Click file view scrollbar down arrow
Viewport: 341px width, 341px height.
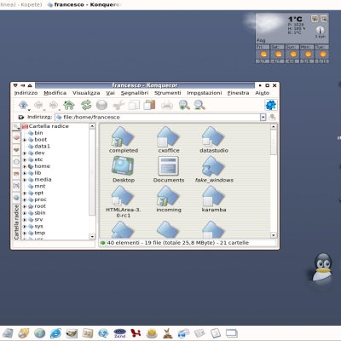coord(274,235)
